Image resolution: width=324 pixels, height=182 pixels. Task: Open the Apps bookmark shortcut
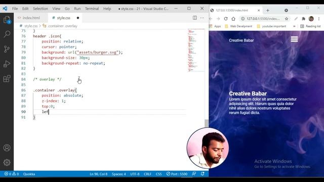(215, 26)
